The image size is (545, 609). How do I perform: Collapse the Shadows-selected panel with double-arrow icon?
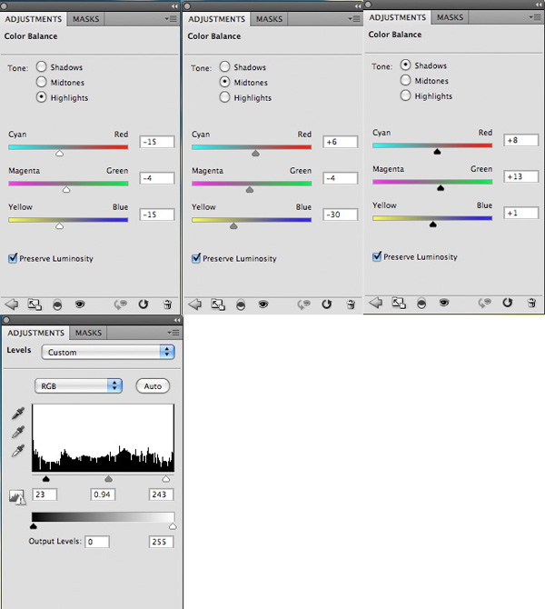click(x=539, y=5)
